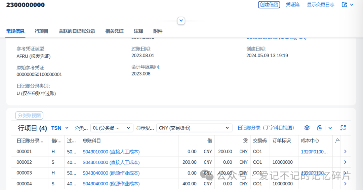
Task: Open cost center 1320F0100 link in row 000001
Action: (x=314, y=152)
